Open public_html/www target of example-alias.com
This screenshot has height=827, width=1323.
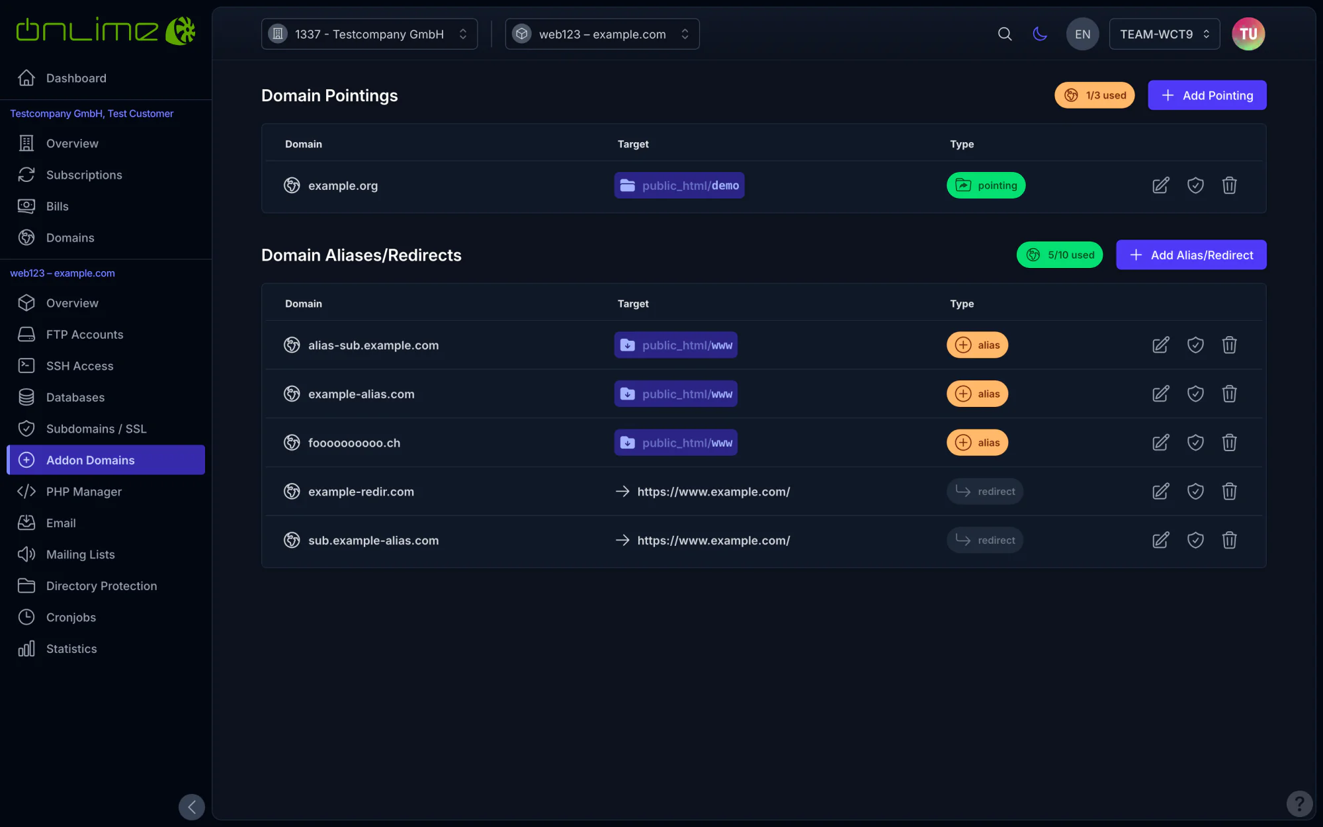tap(675, 394)
